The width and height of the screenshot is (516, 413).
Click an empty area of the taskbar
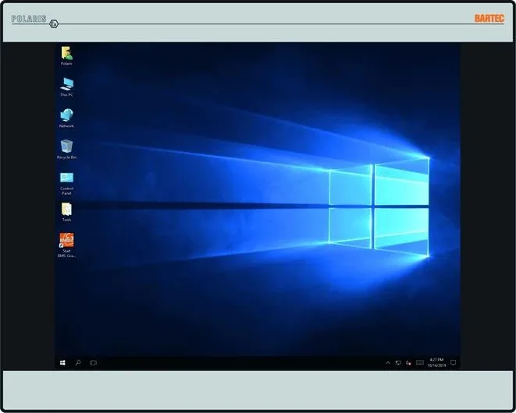coord(234,363)
